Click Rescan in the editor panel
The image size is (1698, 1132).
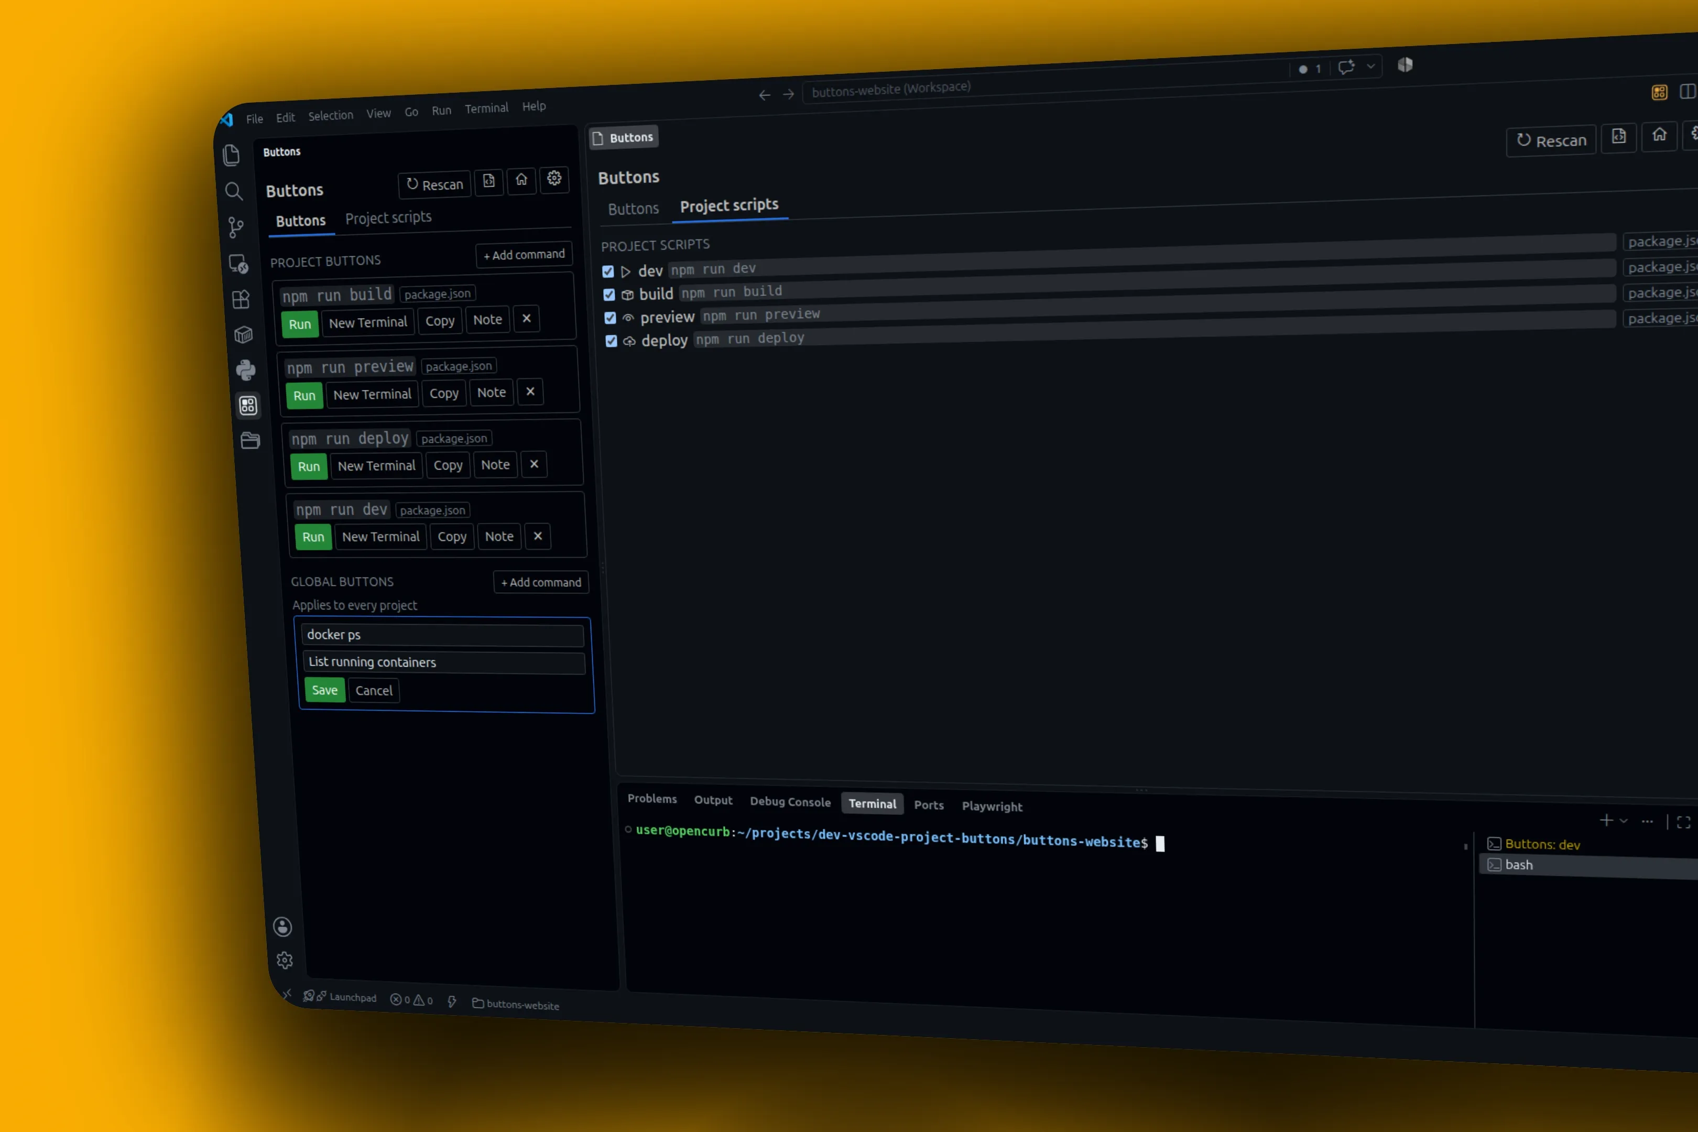(x=1551, y=140)
